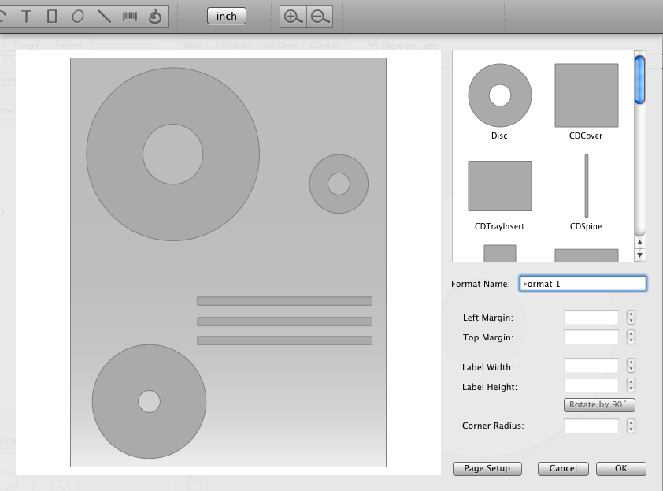Viewport: 663px width, 491px height.
Task: Open Page Setup dialog
Action: coord(487,468)
